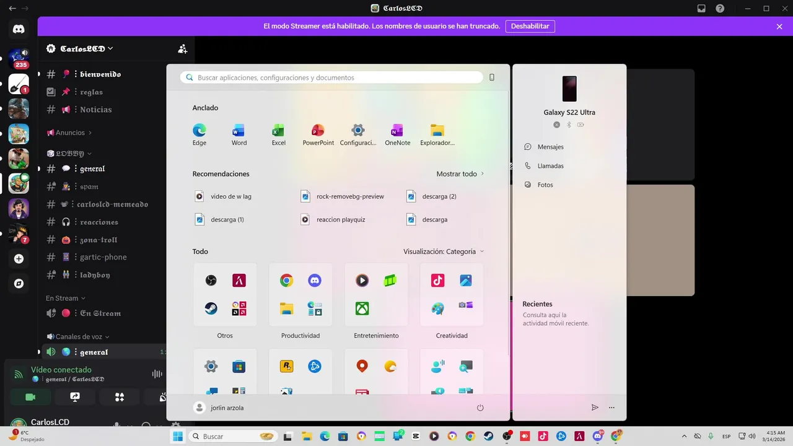Viewport: 793px width, 446px height.
Task: Open Steam in the Otros group
Action: pos(211,308)
